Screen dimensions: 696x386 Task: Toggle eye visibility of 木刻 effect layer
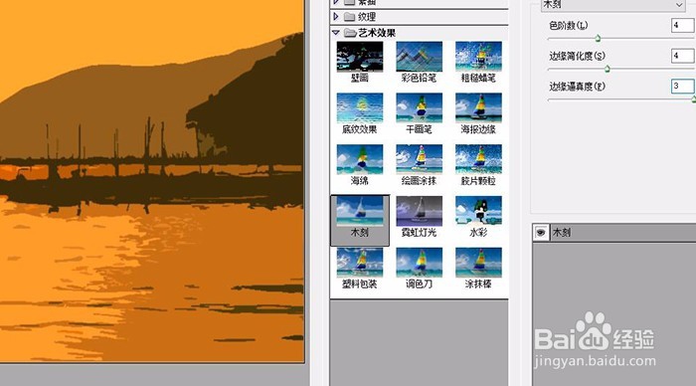point(540,233)
